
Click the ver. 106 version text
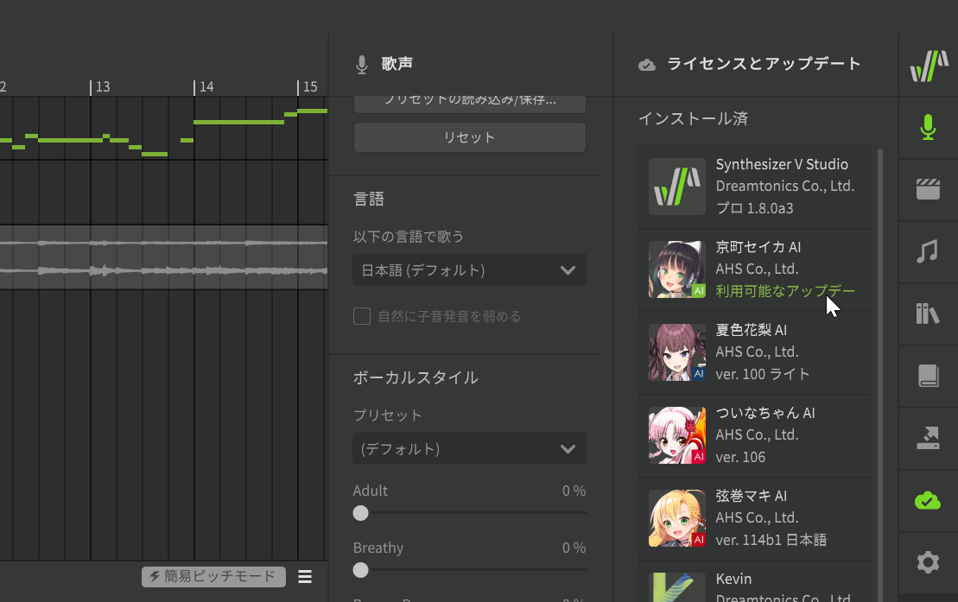(x=740, y=457)
